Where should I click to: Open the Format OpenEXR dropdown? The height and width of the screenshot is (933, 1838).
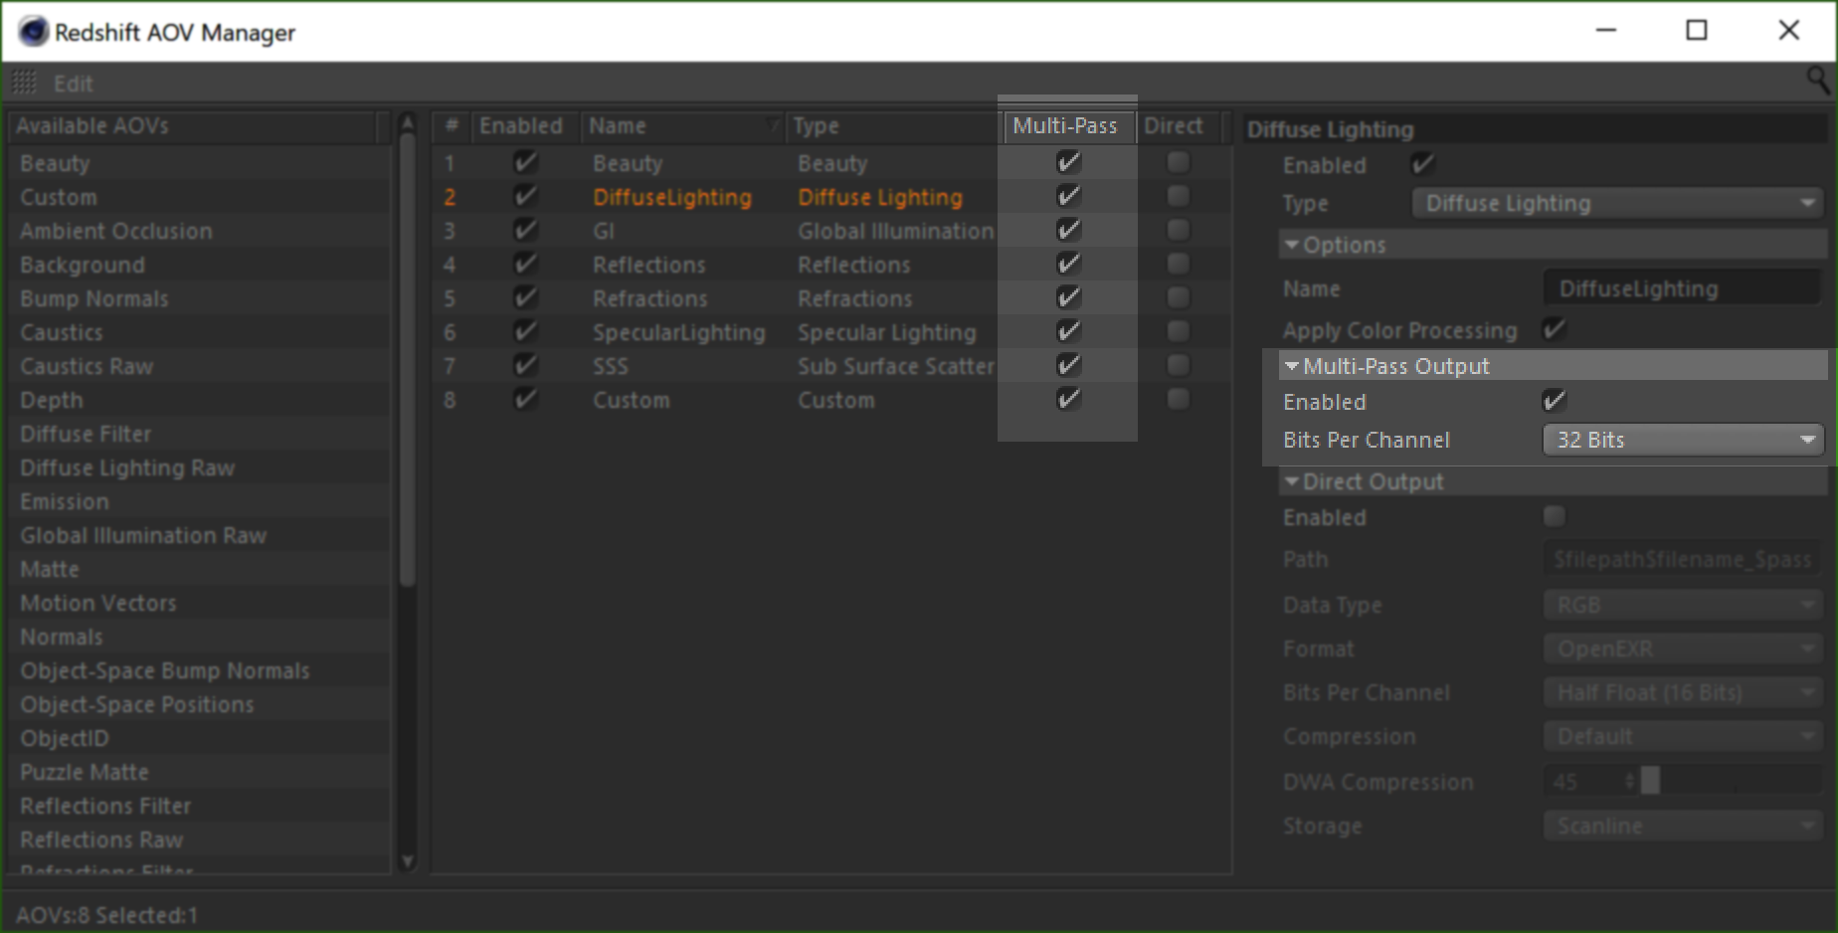1683,649
